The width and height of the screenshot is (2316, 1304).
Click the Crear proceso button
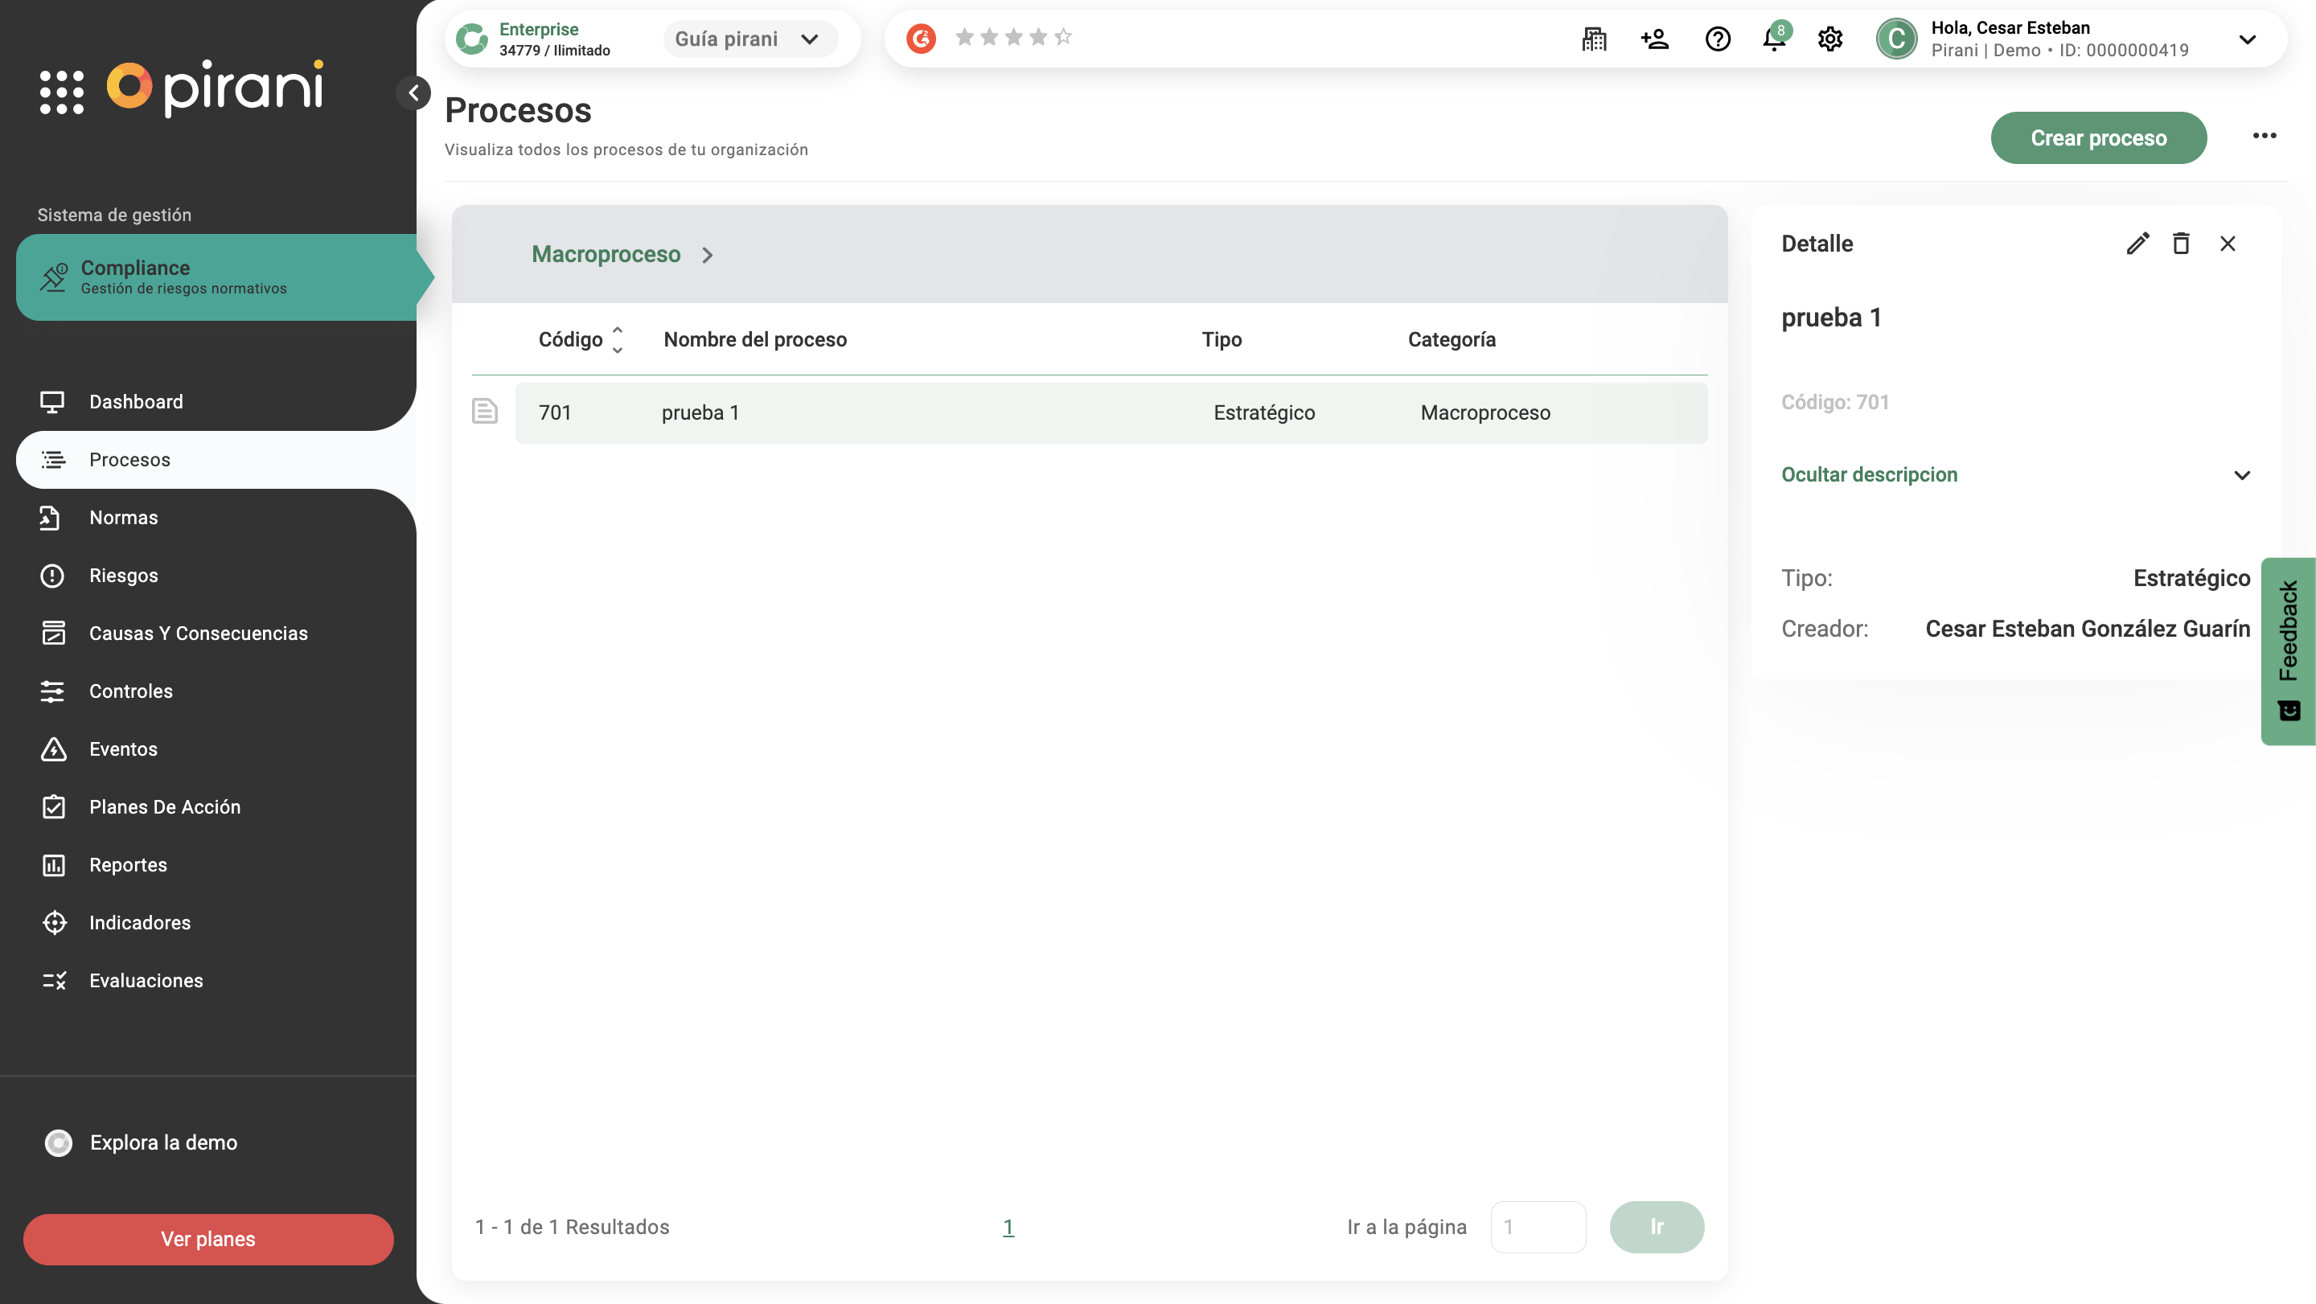click(2097, 137)
